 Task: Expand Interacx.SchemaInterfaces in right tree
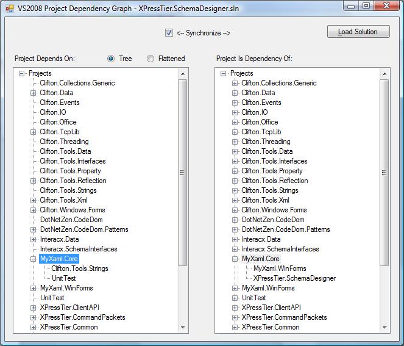click(x=235, y=249)
